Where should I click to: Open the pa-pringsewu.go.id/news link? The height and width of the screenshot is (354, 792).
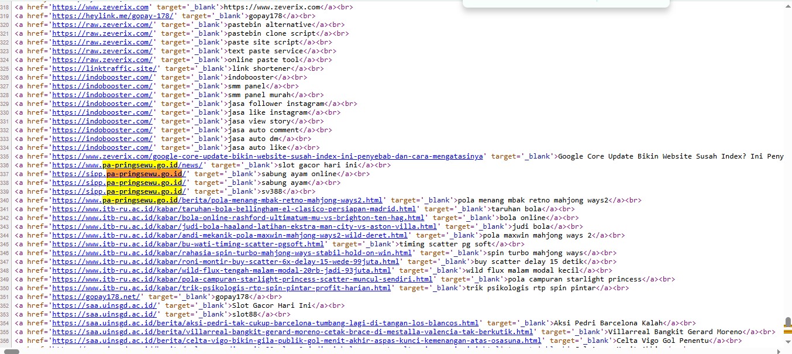tap(127, 165)
